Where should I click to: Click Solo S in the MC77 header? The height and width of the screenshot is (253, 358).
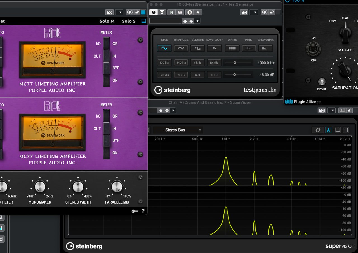coord(129,21)
